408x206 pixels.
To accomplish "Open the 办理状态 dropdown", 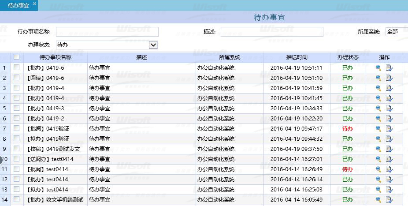I will click(153, 45).
